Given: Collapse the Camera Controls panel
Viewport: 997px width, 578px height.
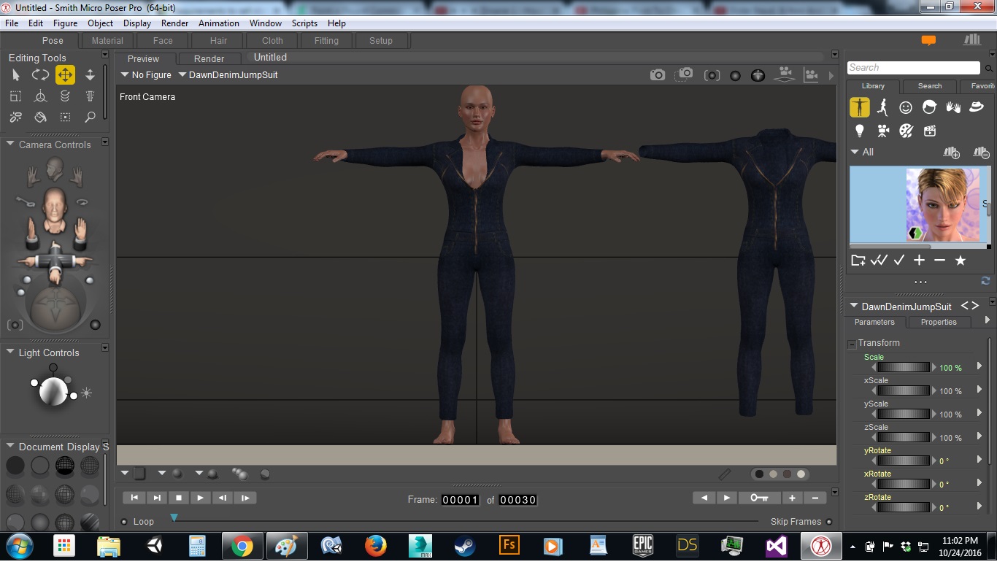Looking at the screenshot, I should pos(10,144).
